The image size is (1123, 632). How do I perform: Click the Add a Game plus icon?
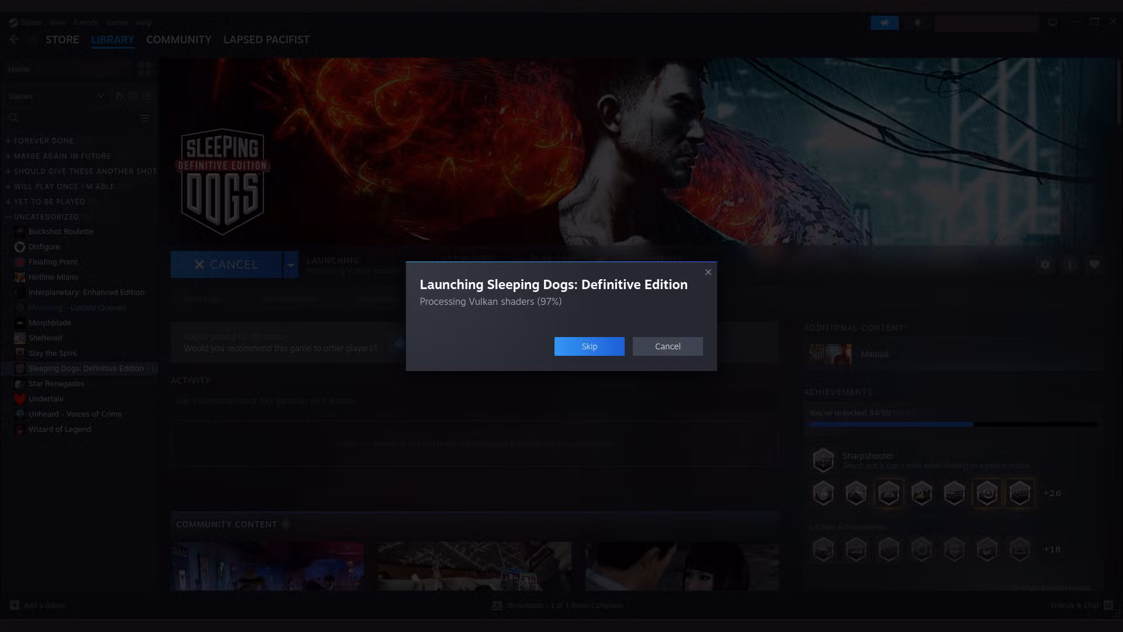(15, 605)
